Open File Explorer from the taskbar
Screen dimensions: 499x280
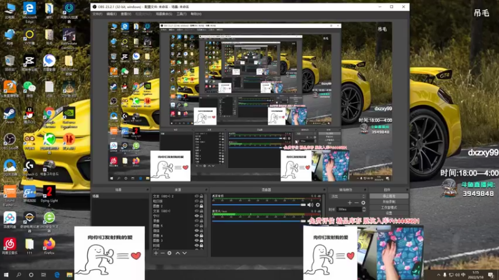tap(69, 275)
